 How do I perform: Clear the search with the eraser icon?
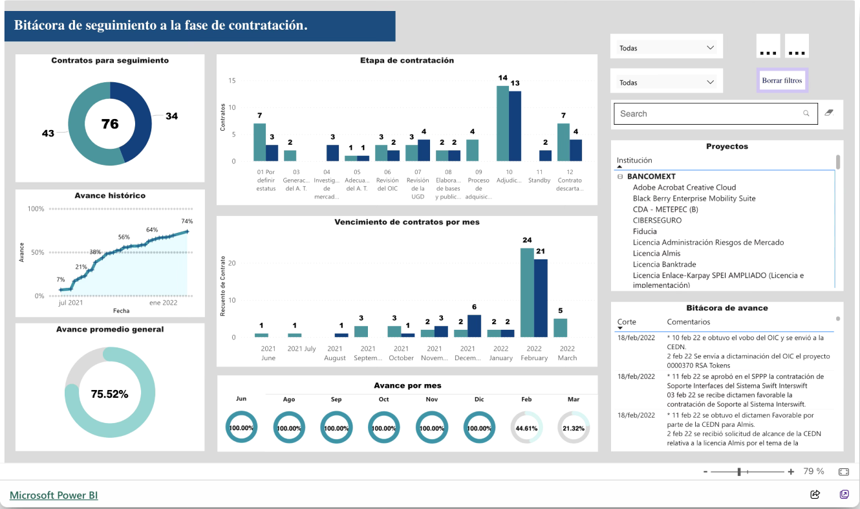(830, 113)
